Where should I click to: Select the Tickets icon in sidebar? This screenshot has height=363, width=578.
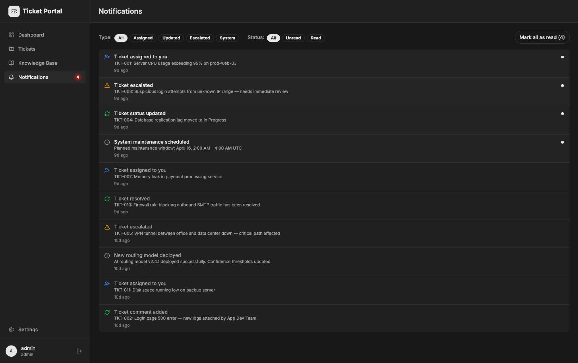coord(11,49)
